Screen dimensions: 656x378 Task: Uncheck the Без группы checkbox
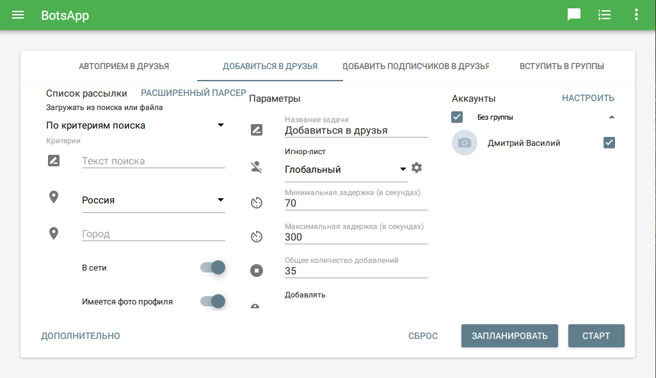tap(457, 117)
